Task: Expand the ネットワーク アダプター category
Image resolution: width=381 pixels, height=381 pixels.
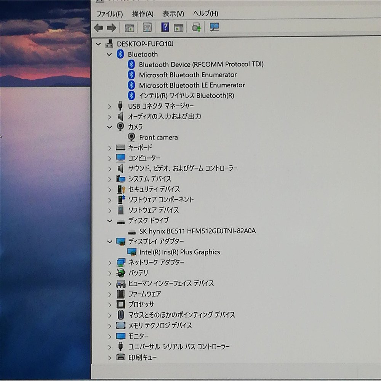Action: coord(110,262)
